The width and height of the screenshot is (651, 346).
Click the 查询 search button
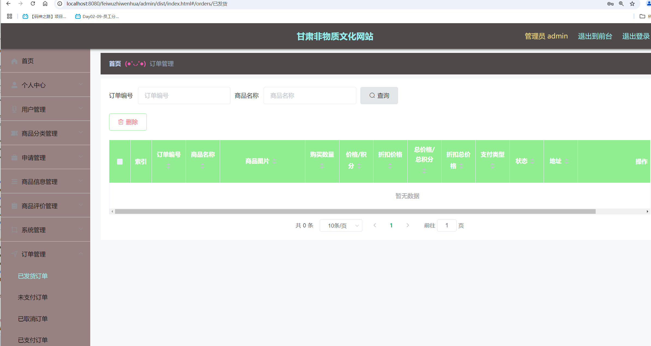[379, 95]
